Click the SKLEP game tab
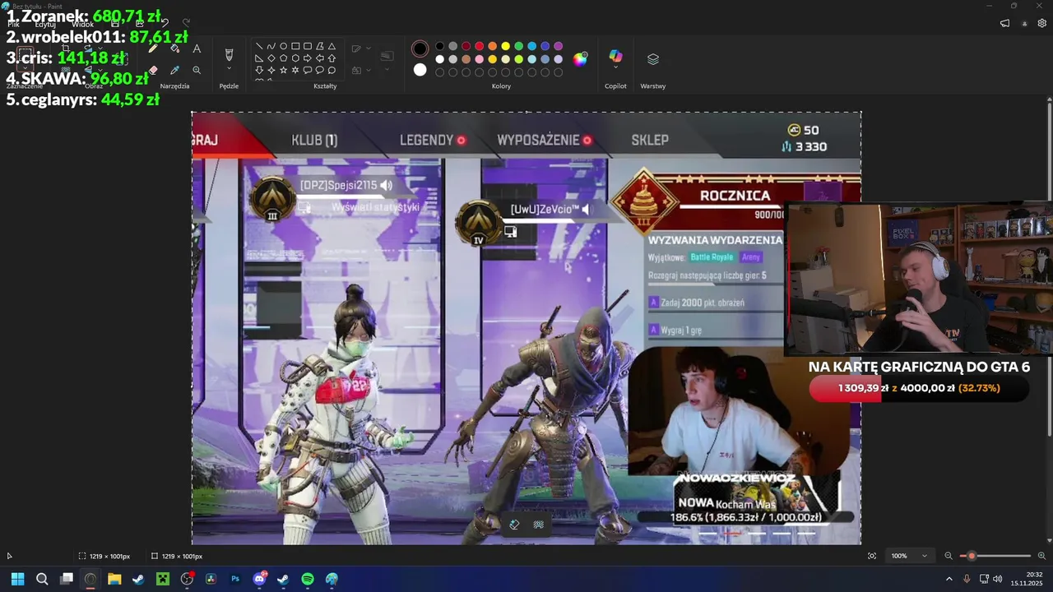Image resolution: width=1053 pixels, height=592 pixels. pyautogui.click(x=650, y=141)
